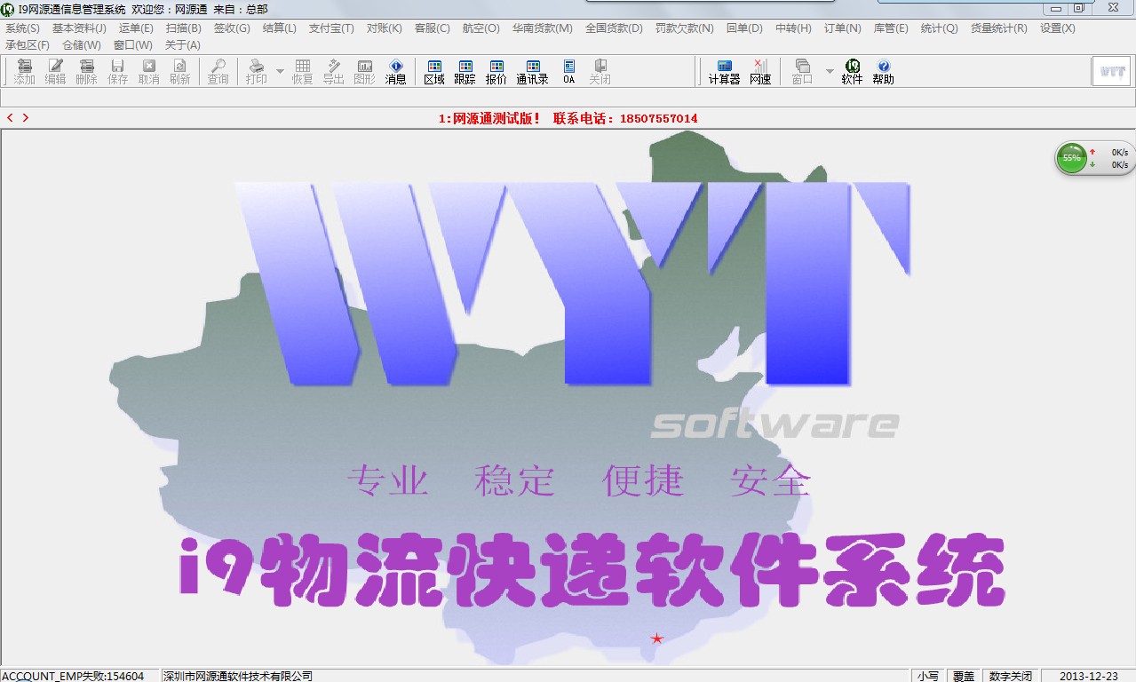Click the 数字关闭 status bar indicator
This screenshot has width=1136, height=682.
1011,676
